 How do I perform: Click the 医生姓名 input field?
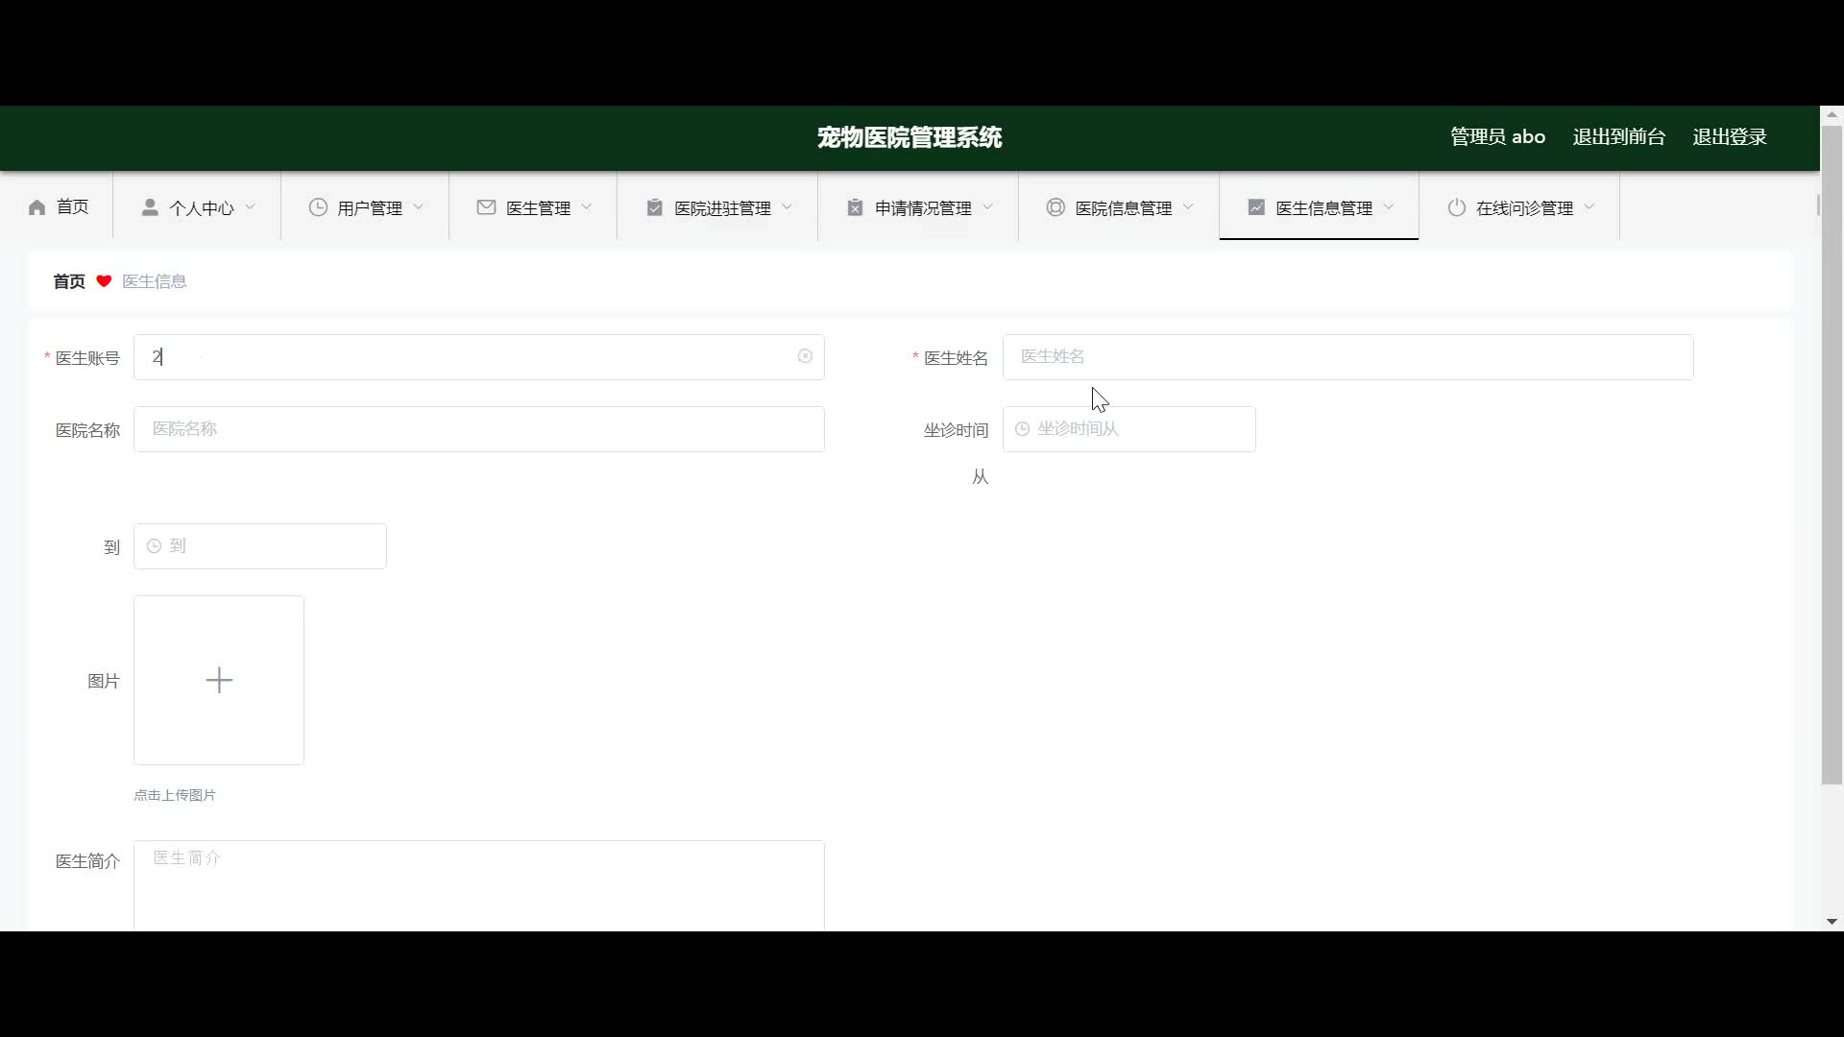1347,356
